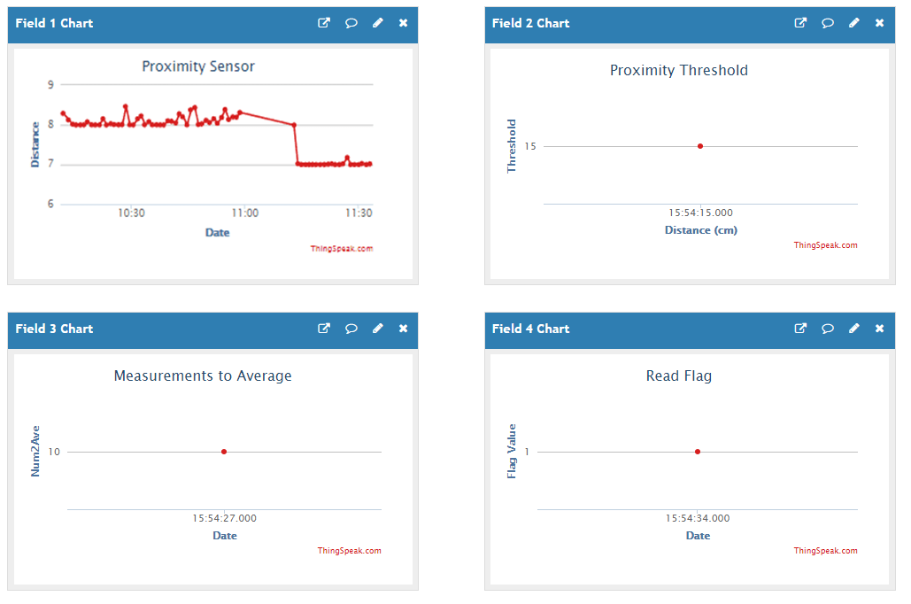Open Field 3 Chart in new window
This screenshot has width=911, height=604.
pos(324,329)
